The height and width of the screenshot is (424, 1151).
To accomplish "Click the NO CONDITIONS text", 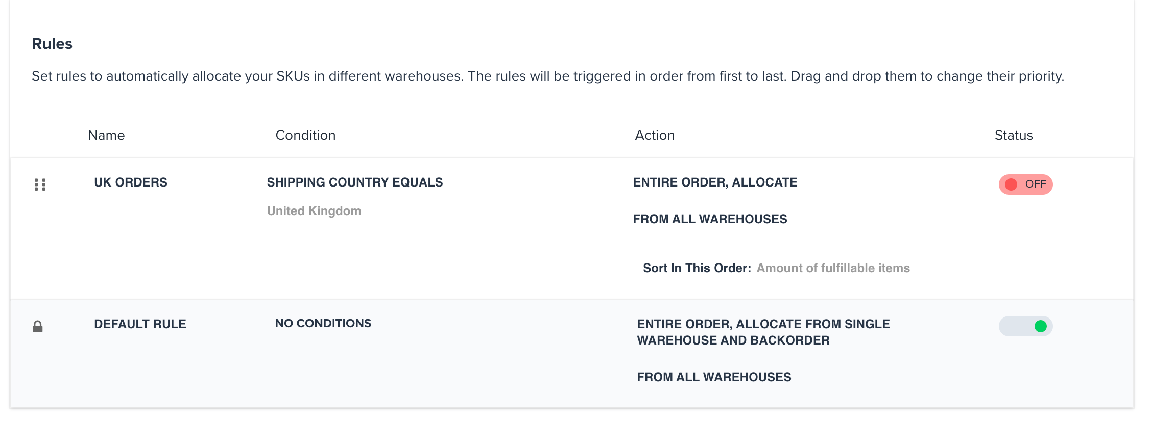I will coord(323,324).
